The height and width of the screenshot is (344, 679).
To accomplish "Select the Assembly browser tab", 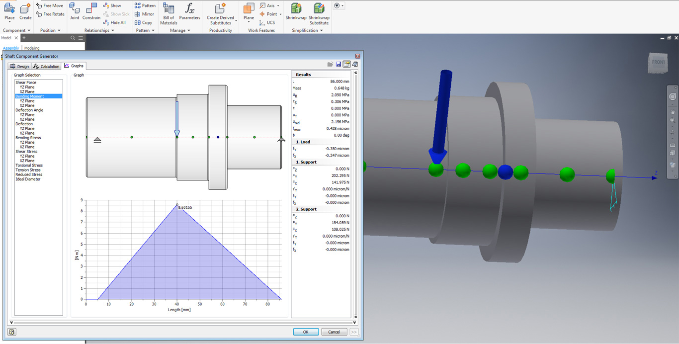I will [11, 48].
